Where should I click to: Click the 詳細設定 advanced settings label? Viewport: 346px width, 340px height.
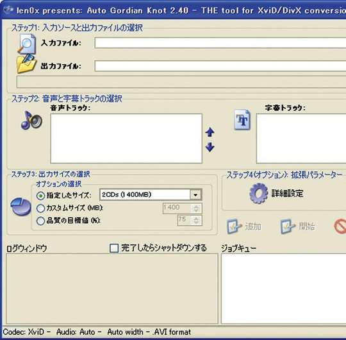pyautogui.click(x=287, y=194)
